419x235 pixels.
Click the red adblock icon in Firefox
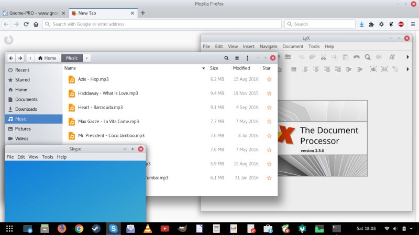coord(401,24)
